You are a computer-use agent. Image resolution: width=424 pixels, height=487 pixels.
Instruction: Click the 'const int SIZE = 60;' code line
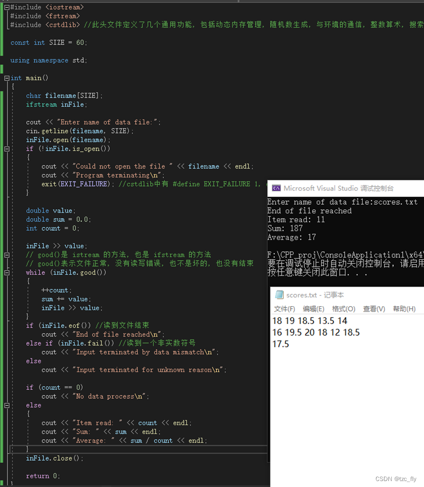coord(48,43)
